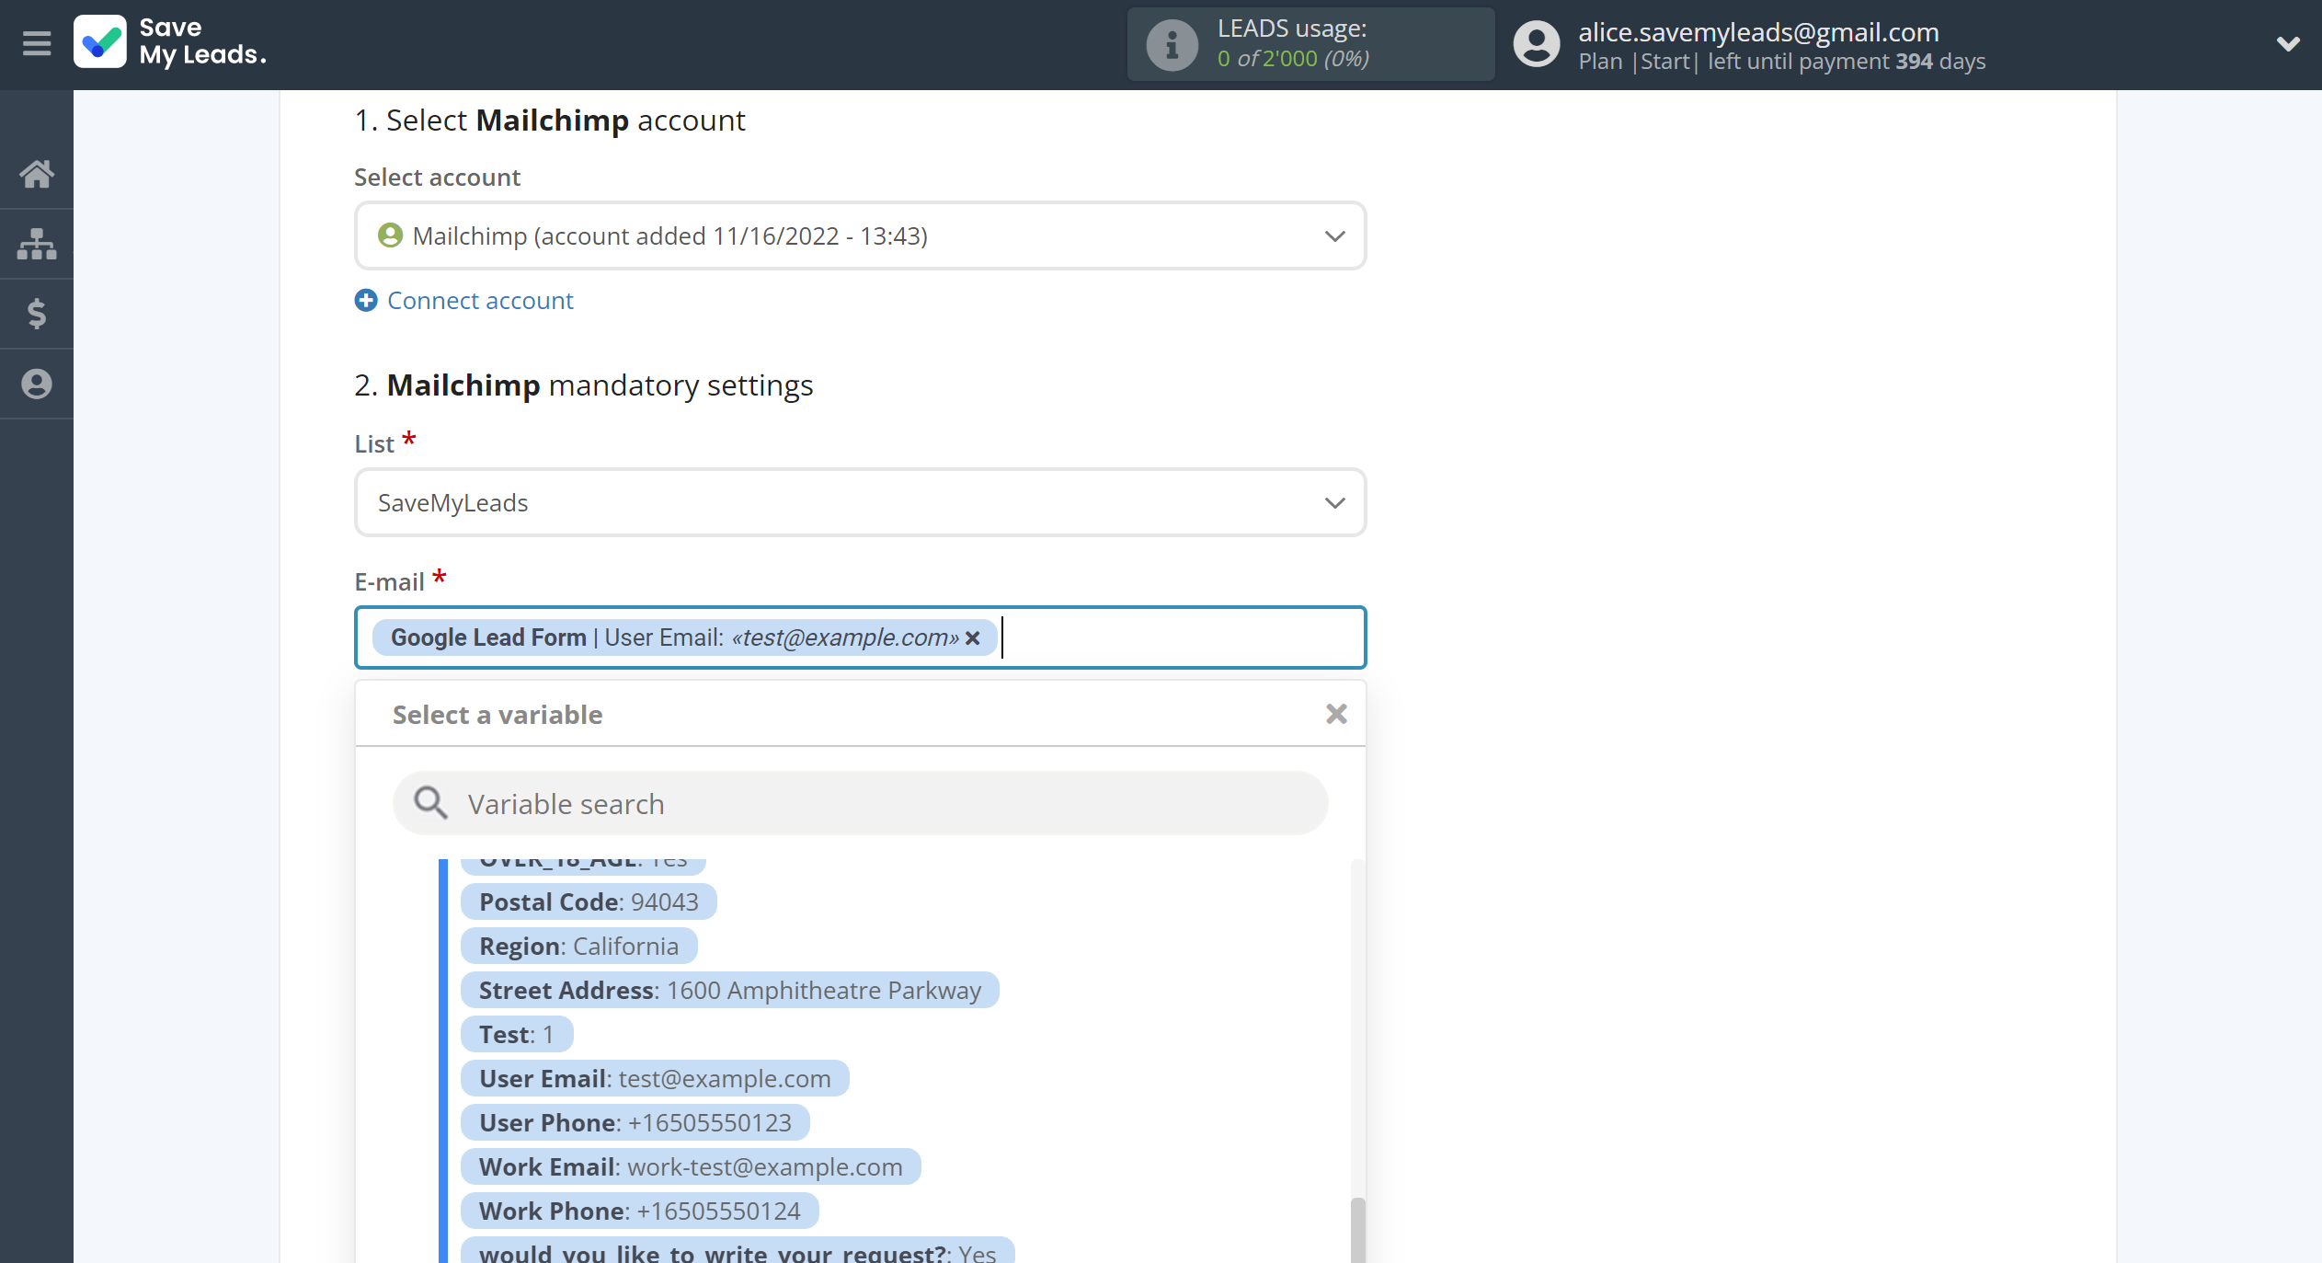Open the Select account dropdown

pyautogui.click(x=860, y=236)
